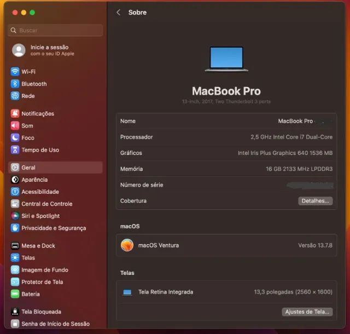Click the Siri e Spotlight icon
Viewport: 350px width, 334px height.
point(15,216)
